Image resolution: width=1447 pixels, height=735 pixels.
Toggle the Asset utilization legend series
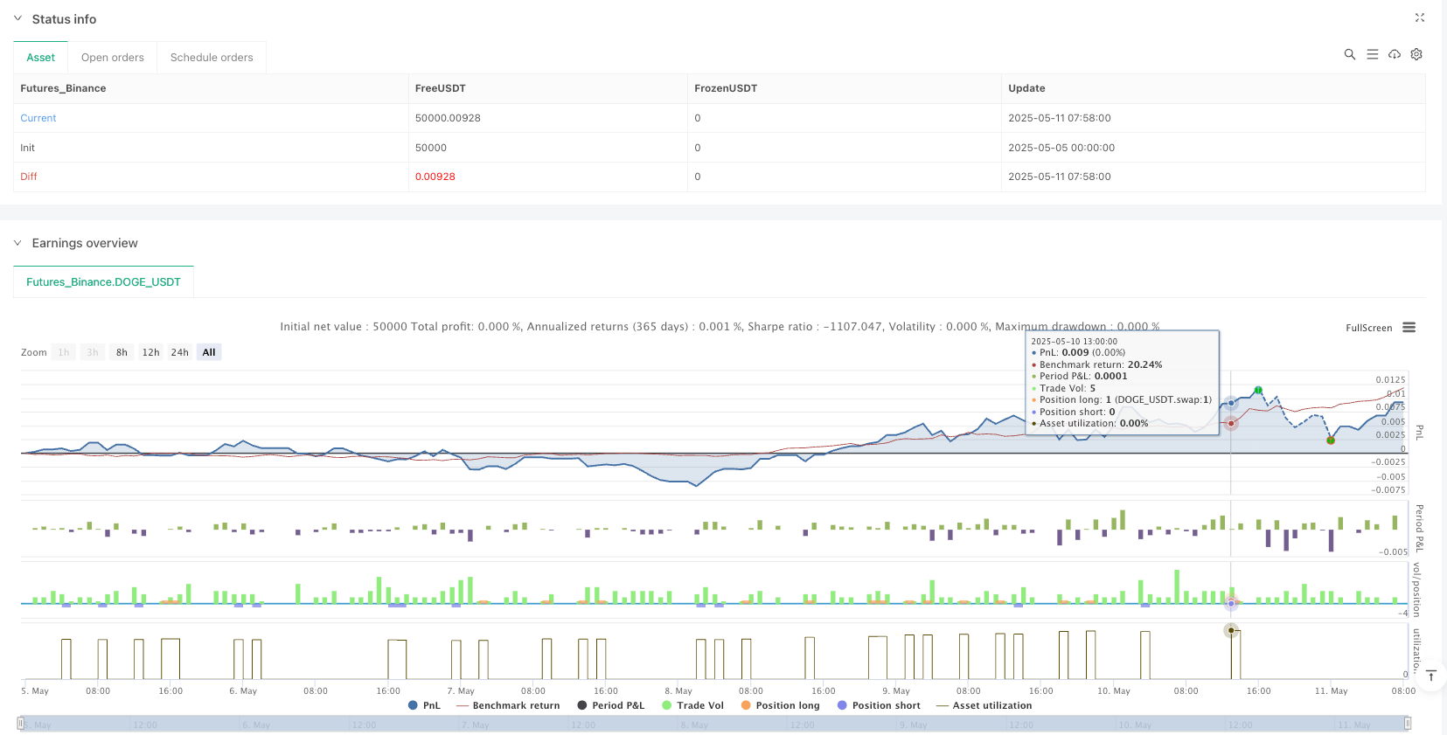coord(984,705)
